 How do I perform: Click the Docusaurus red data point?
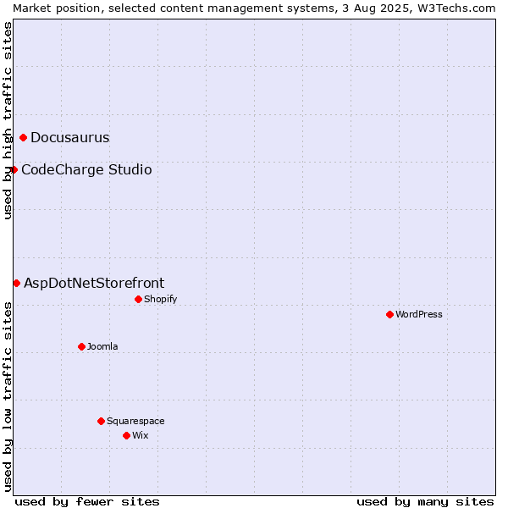pyautogui.click(x=23, y=138)
